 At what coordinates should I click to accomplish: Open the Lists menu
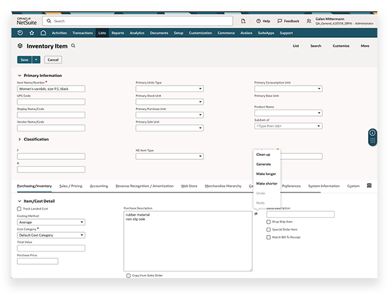102,33
